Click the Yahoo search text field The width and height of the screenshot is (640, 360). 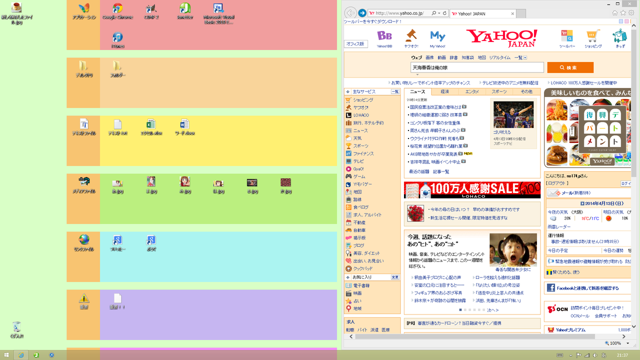pos(477,67)
